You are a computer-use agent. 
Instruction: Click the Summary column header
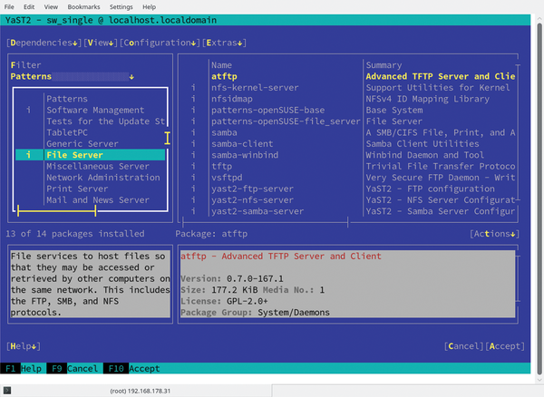pyautogui.click(x=384, y=65)
